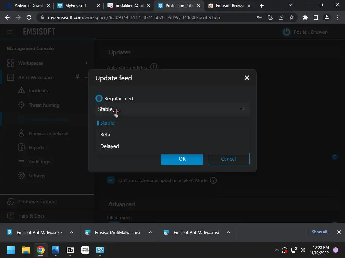Screen dimensions: 345x258
Task: Go back to the previous page
Action: (7, 17)
